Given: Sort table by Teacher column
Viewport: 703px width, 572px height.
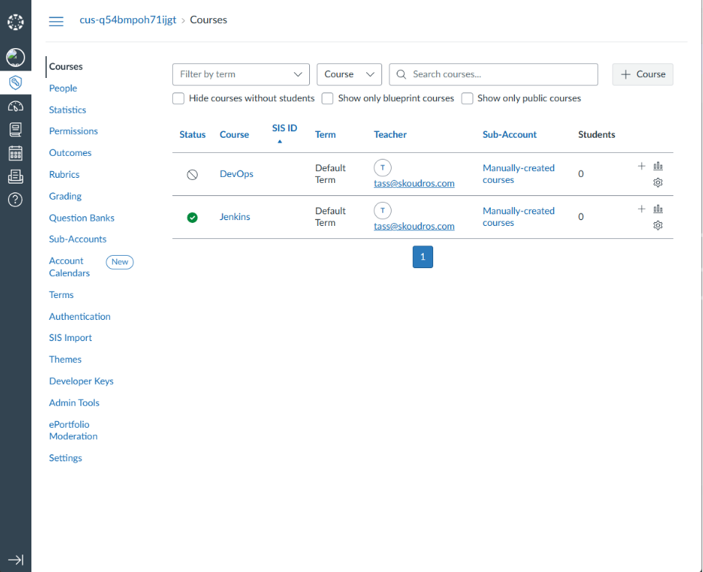Looking at the screenshot, I should pyautogui.click(x=390, y=135).
